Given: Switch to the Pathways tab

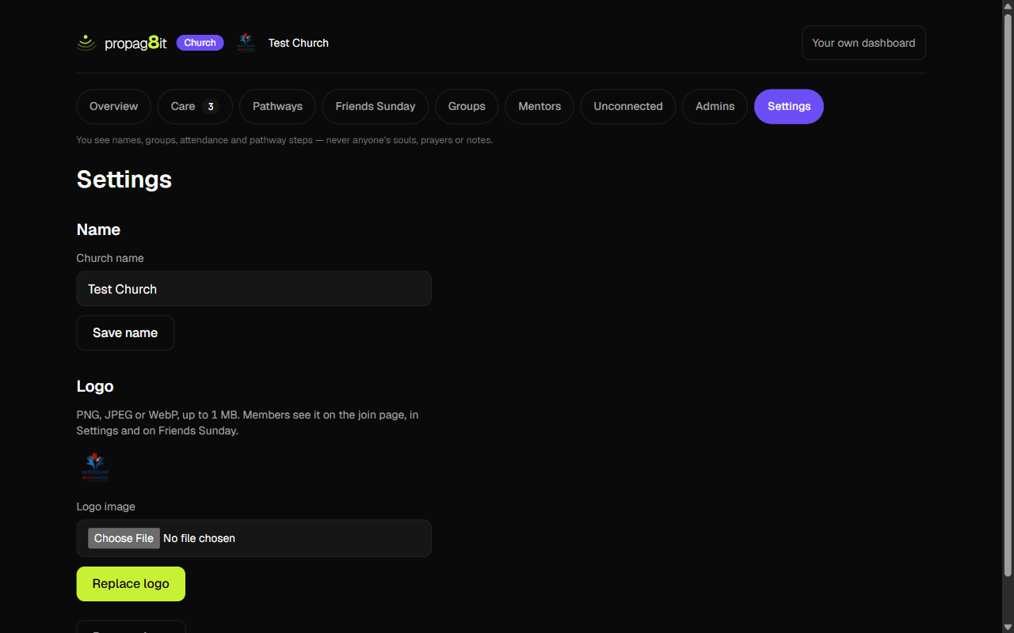Looking at the screenshot, I should pyautogui.click(x=277, y=107).
